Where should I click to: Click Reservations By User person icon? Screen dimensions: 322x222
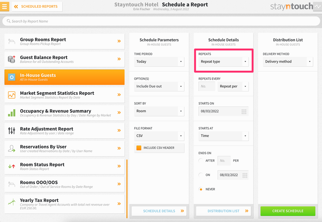click(12, 148)
